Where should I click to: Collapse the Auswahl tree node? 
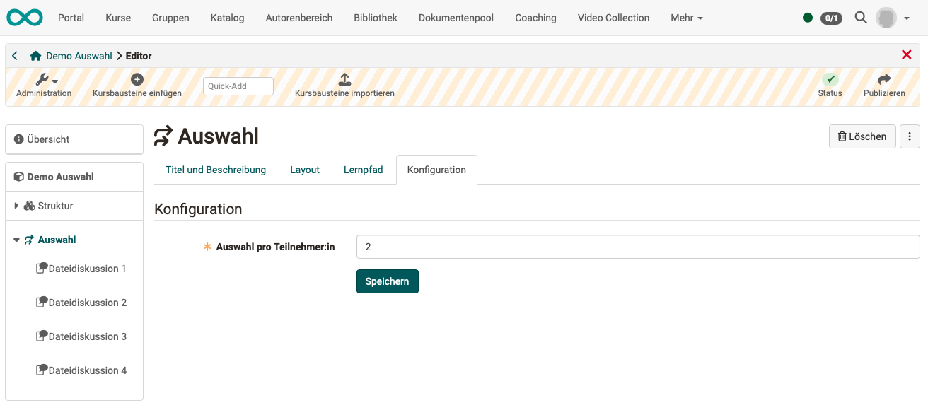click(16, 240)
